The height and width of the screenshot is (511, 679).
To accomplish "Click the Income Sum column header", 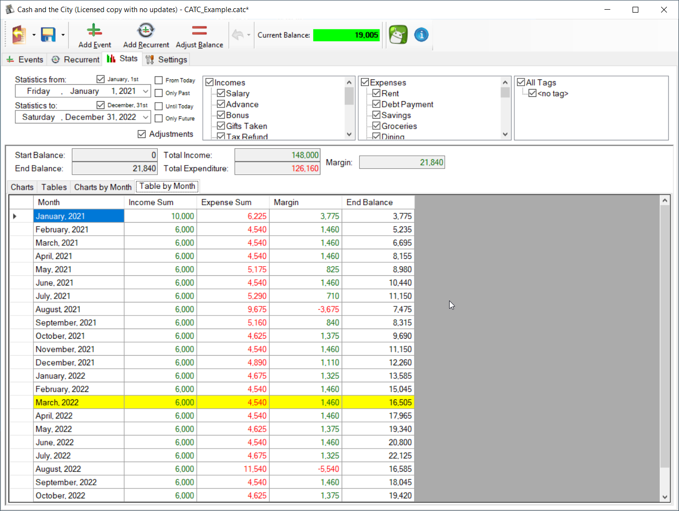I will 160,202.
